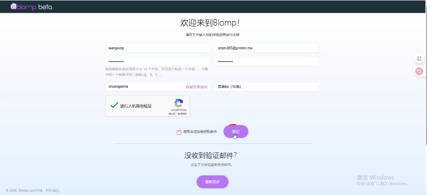Click the 点击下方按钮重新发送邮件 text

(x=211, y=165)
